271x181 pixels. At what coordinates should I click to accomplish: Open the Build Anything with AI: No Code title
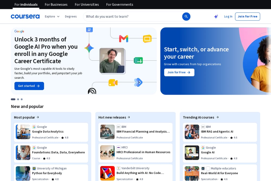140,173
